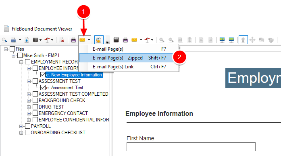The height and width of the screenshot is (156, 281).
Task: Click the fit page width icon
Action: tap(180, 40)
